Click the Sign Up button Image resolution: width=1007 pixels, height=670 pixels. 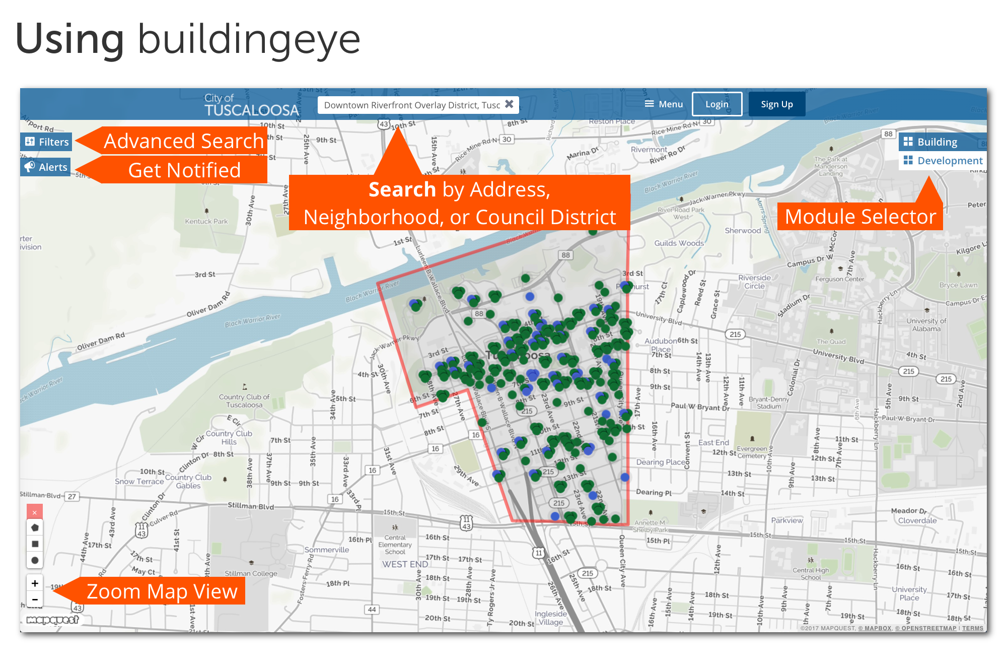tap(777, 104)
